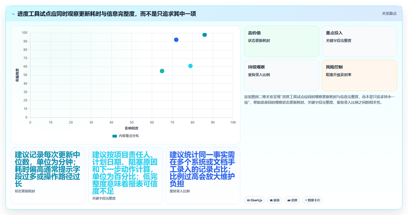This screenshot has height=215, width=408.
Task: Click the 进度 tag chip
Action: 292,200
